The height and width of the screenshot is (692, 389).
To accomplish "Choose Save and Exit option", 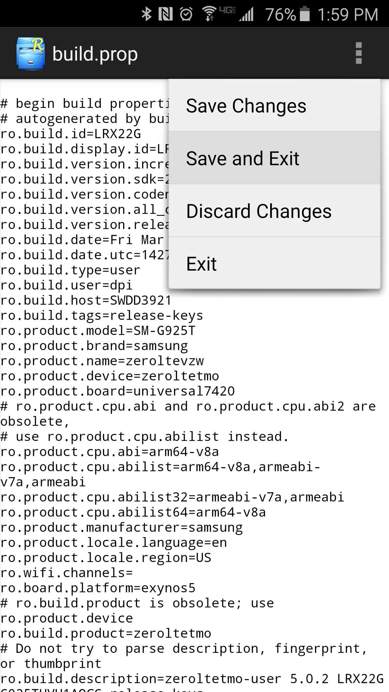I will click(x=275, y=158).
